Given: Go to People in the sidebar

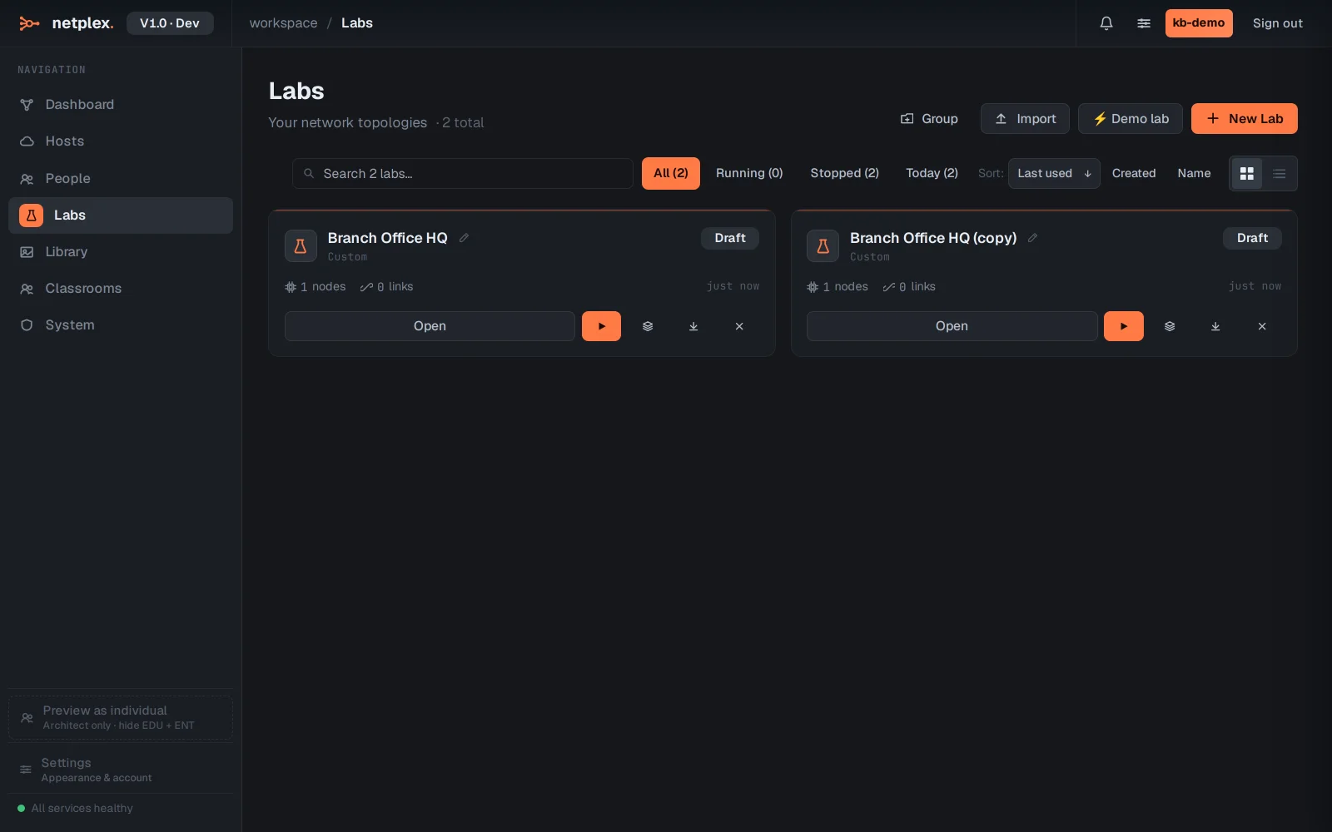Looking at the screenshot, I should click(x=121, y=178).
